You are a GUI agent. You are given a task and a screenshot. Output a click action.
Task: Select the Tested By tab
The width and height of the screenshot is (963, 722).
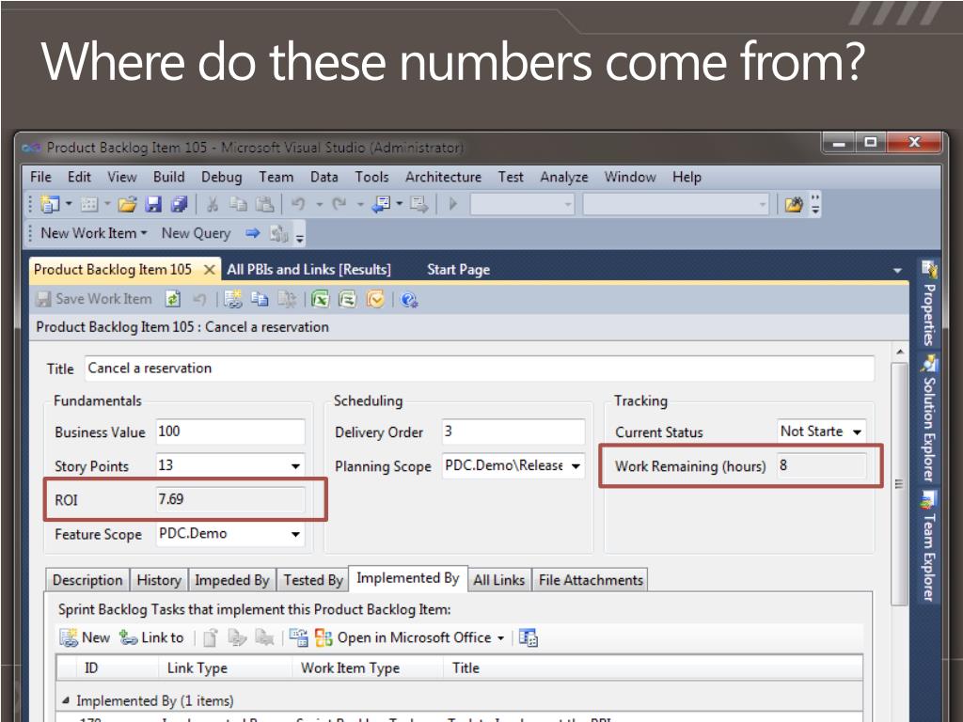pos(313,580)
